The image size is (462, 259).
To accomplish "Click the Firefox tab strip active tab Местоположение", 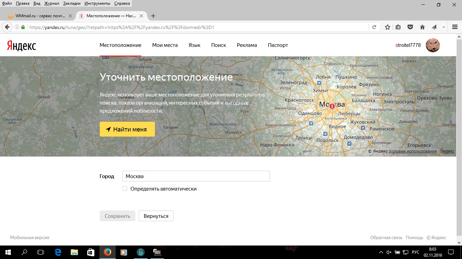I will pyautogui.click(x=111, y=16).
